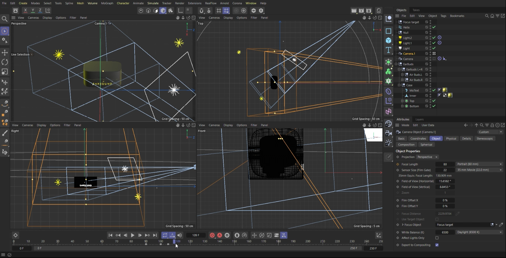Toggle the Z axis lock
The height and width of the screenshot is (258, 506).
click(40, 10)
